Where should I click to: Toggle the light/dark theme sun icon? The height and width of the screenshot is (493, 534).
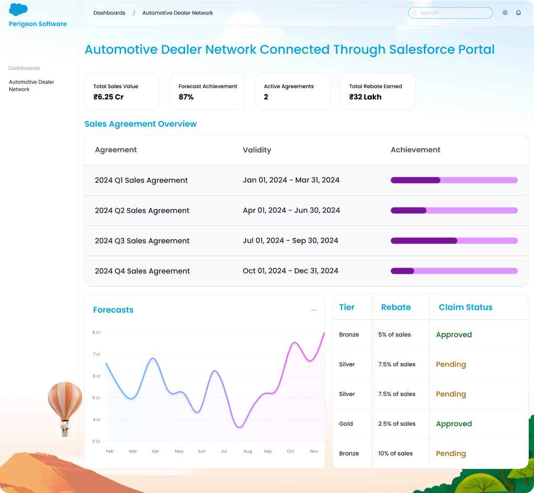pyautogui.click(x=505, y=13)
